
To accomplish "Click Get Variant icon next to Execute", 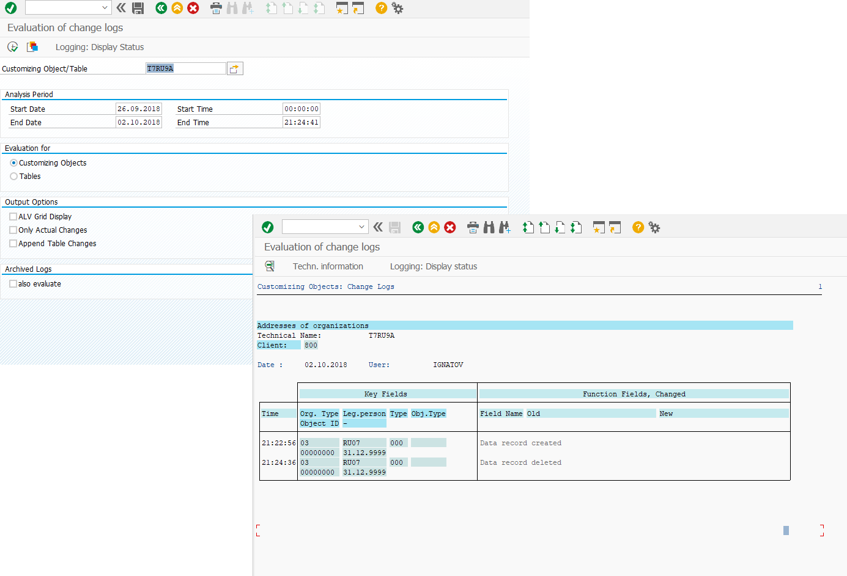I will [32, 47].
